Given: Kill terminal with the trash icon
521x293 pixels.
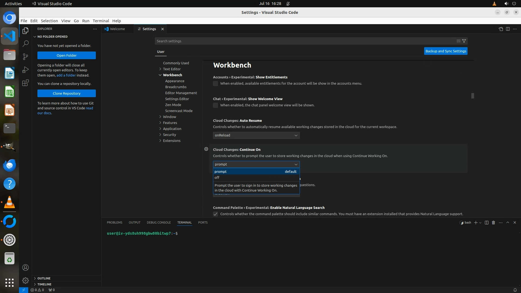Looking at the screenshot, I should (x=493, y=222).
